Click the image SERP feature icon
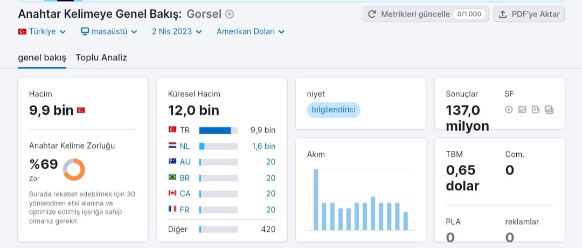This screenshot has height=248, width=582. [522, 109]
